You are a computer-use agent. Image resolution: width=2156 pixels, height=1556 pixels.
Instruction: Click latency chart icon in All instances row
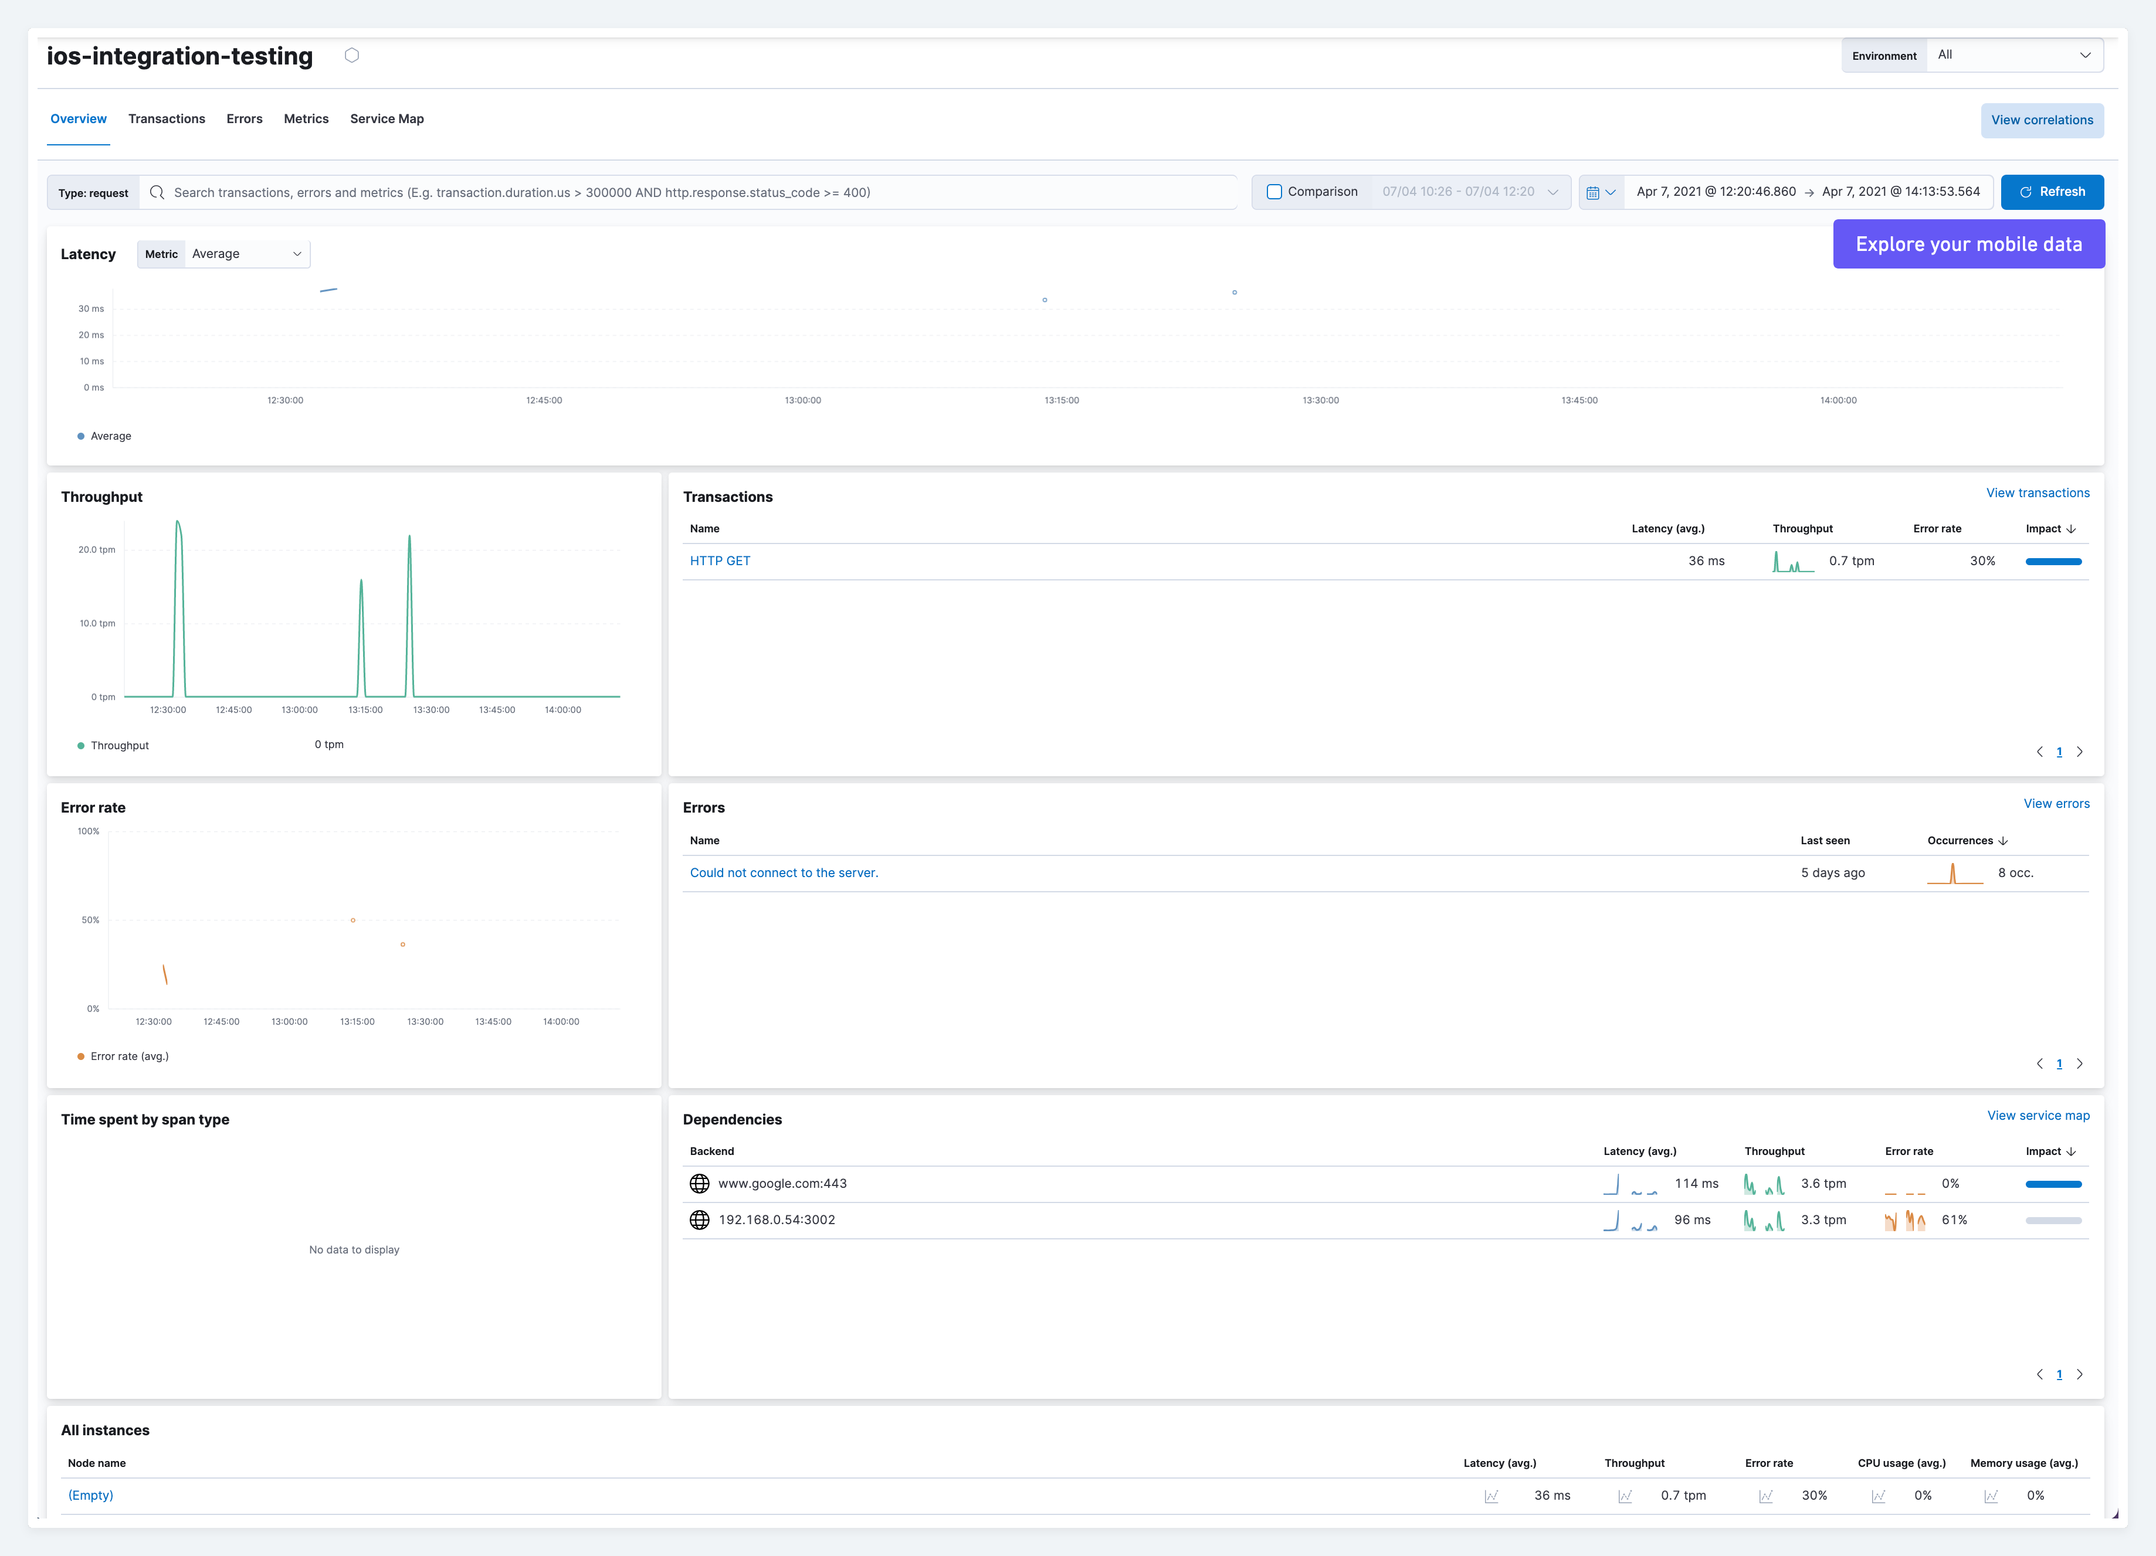[1491, 1496]
